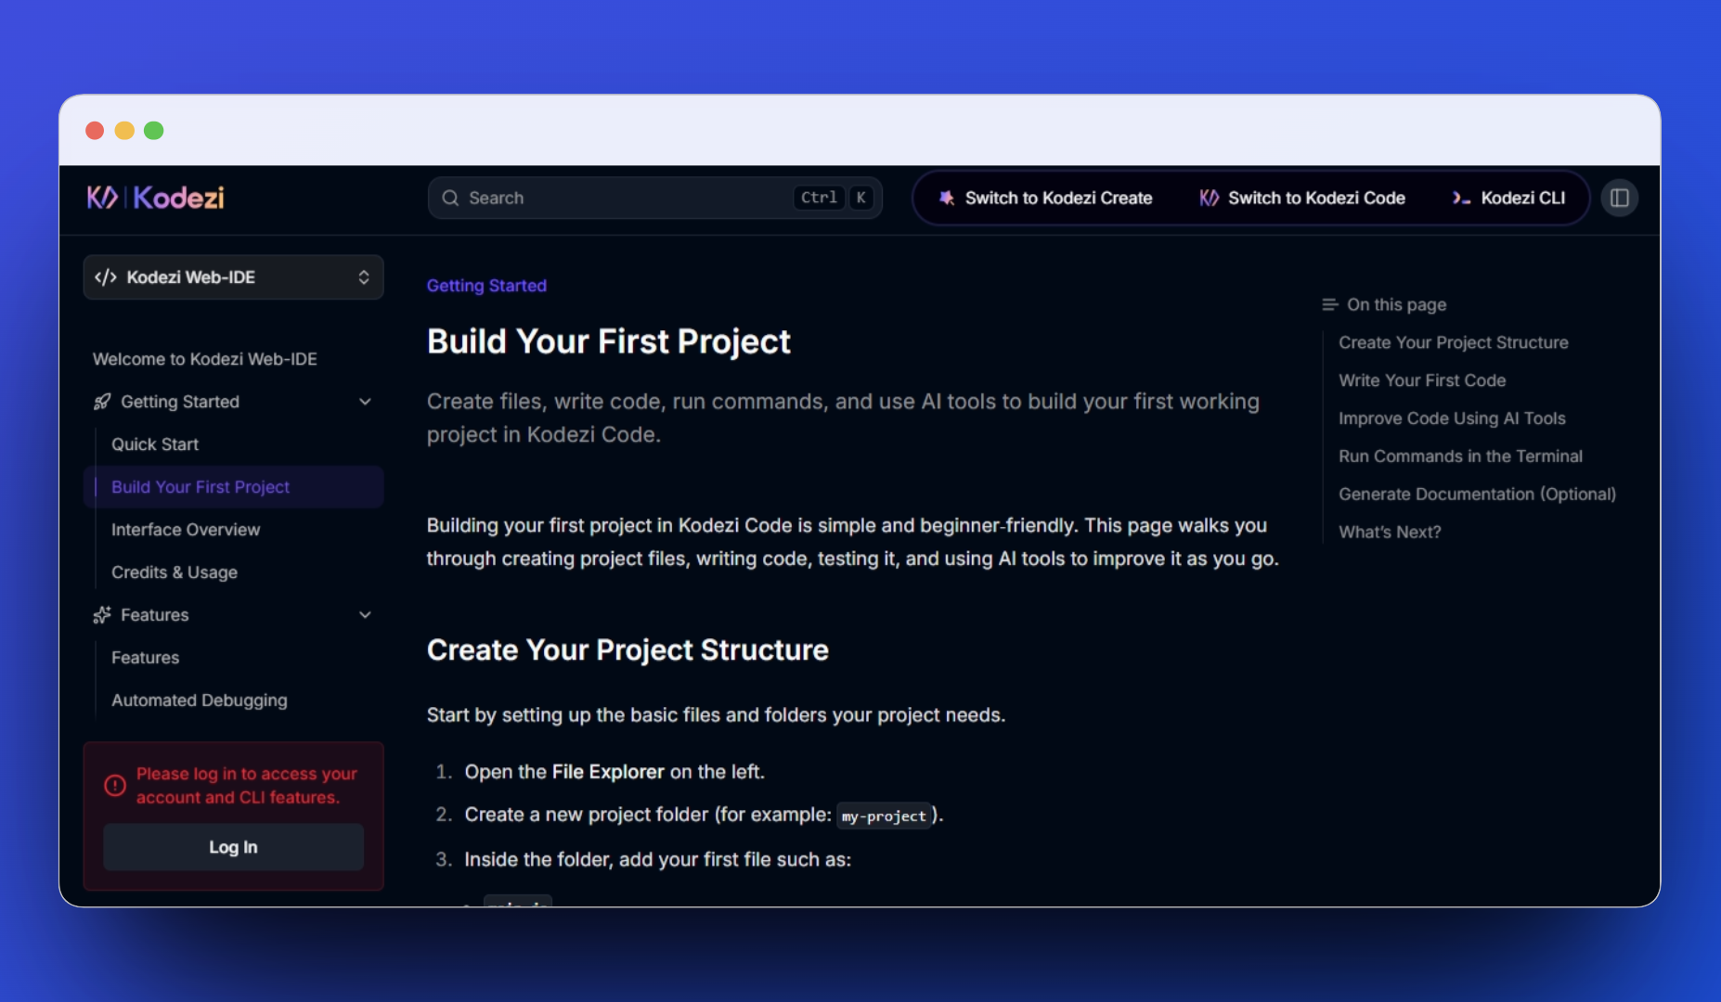Click the Build Your First Project heading
Image resolution: width=1721 pixels, height=1002 pixels.
click(x=609, y=341)
